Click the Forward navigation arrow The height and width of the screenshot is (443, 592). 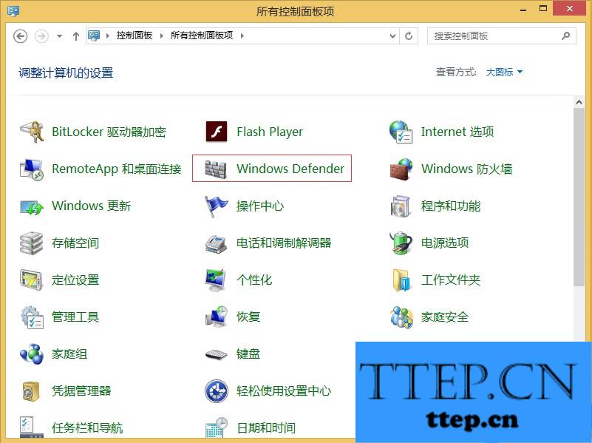tap(41, 36)
